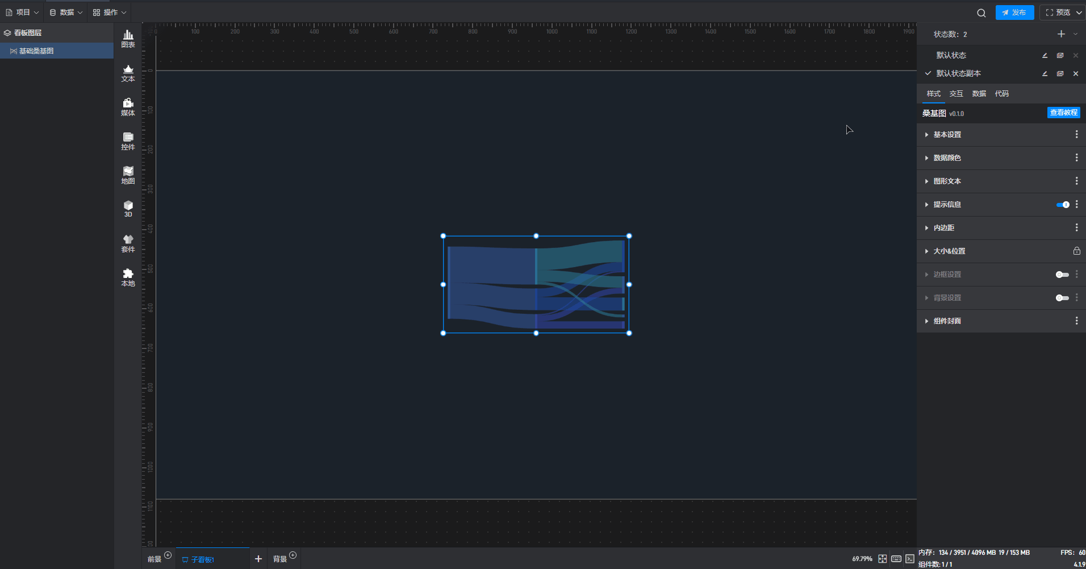Toggle the 提示信息 switch off

(1062, 205)
